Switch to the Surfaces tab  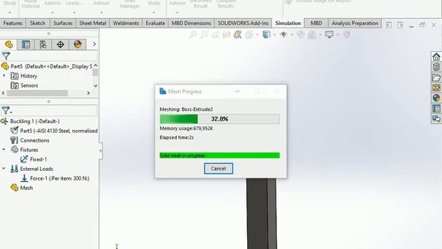[63, 23]
